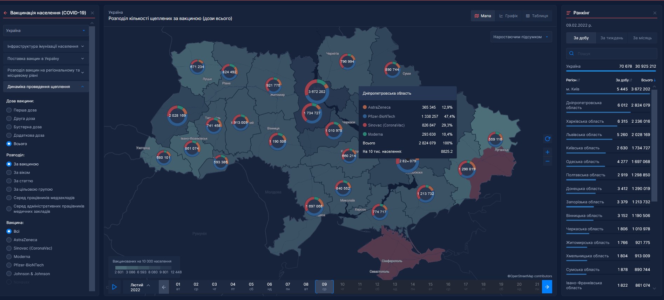This screenshot has width=664, height=300.
Task: Click the timeline previous arrow button
Action: pyautogui.click(x=164, y=287)
